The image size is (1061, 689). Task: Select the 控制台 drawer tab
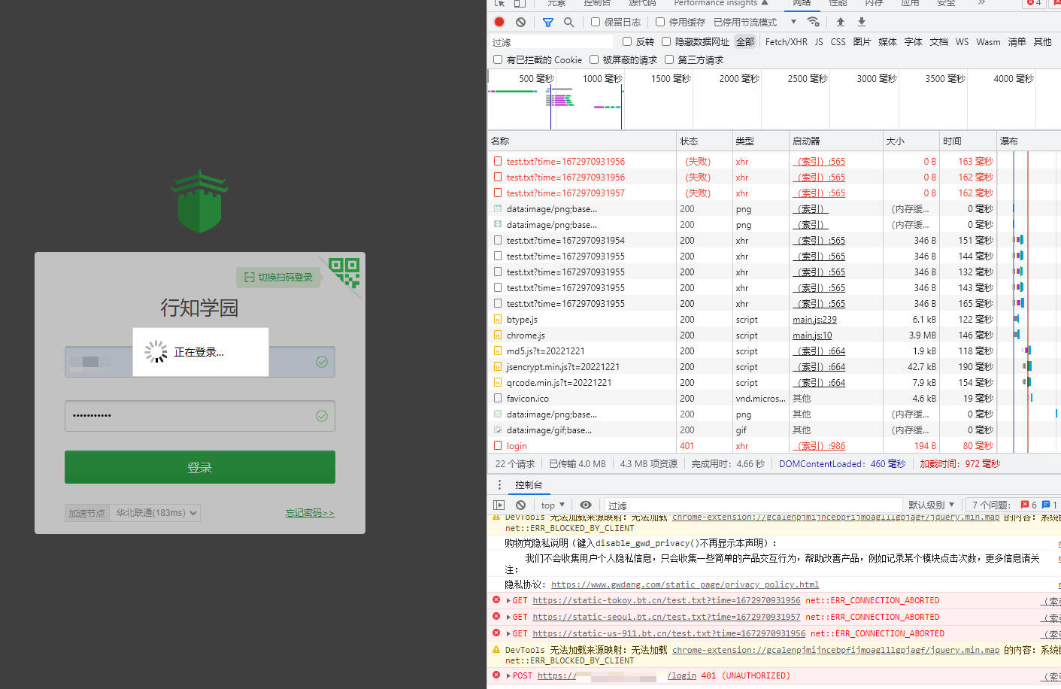click(x=529, y=485)
